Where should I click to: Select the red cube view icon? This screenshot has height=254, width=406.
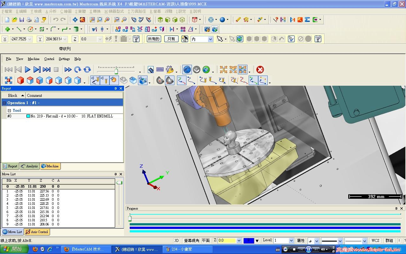coord(21,80)
